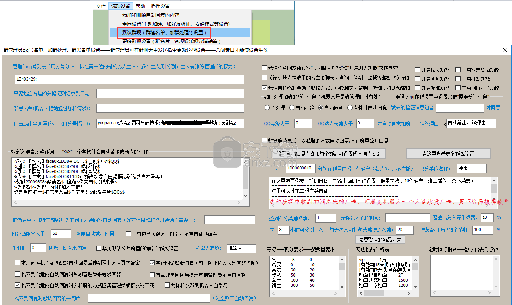Open the 插件设置 menu
This screenshot has height=305, width=512.
(160, 6)
